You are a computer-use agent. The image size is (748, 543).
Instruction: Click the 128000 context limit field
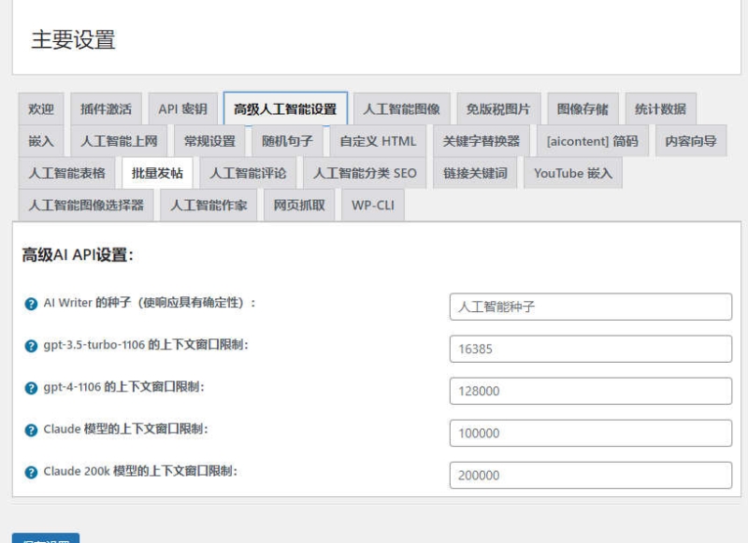pos(591,391)
